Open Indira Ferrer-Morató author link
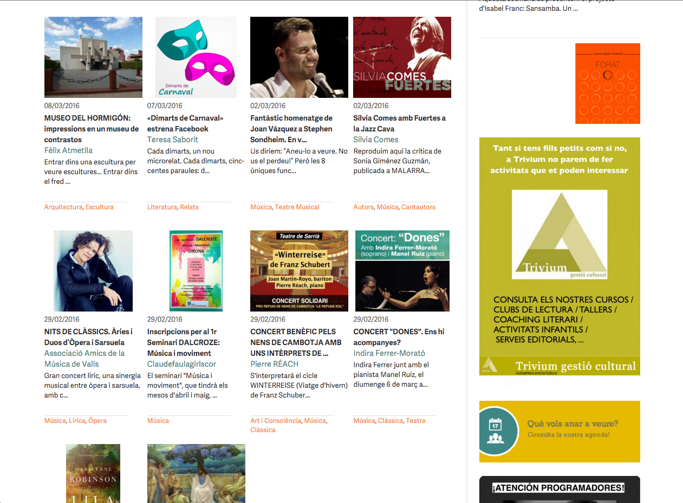 point(389,353)
